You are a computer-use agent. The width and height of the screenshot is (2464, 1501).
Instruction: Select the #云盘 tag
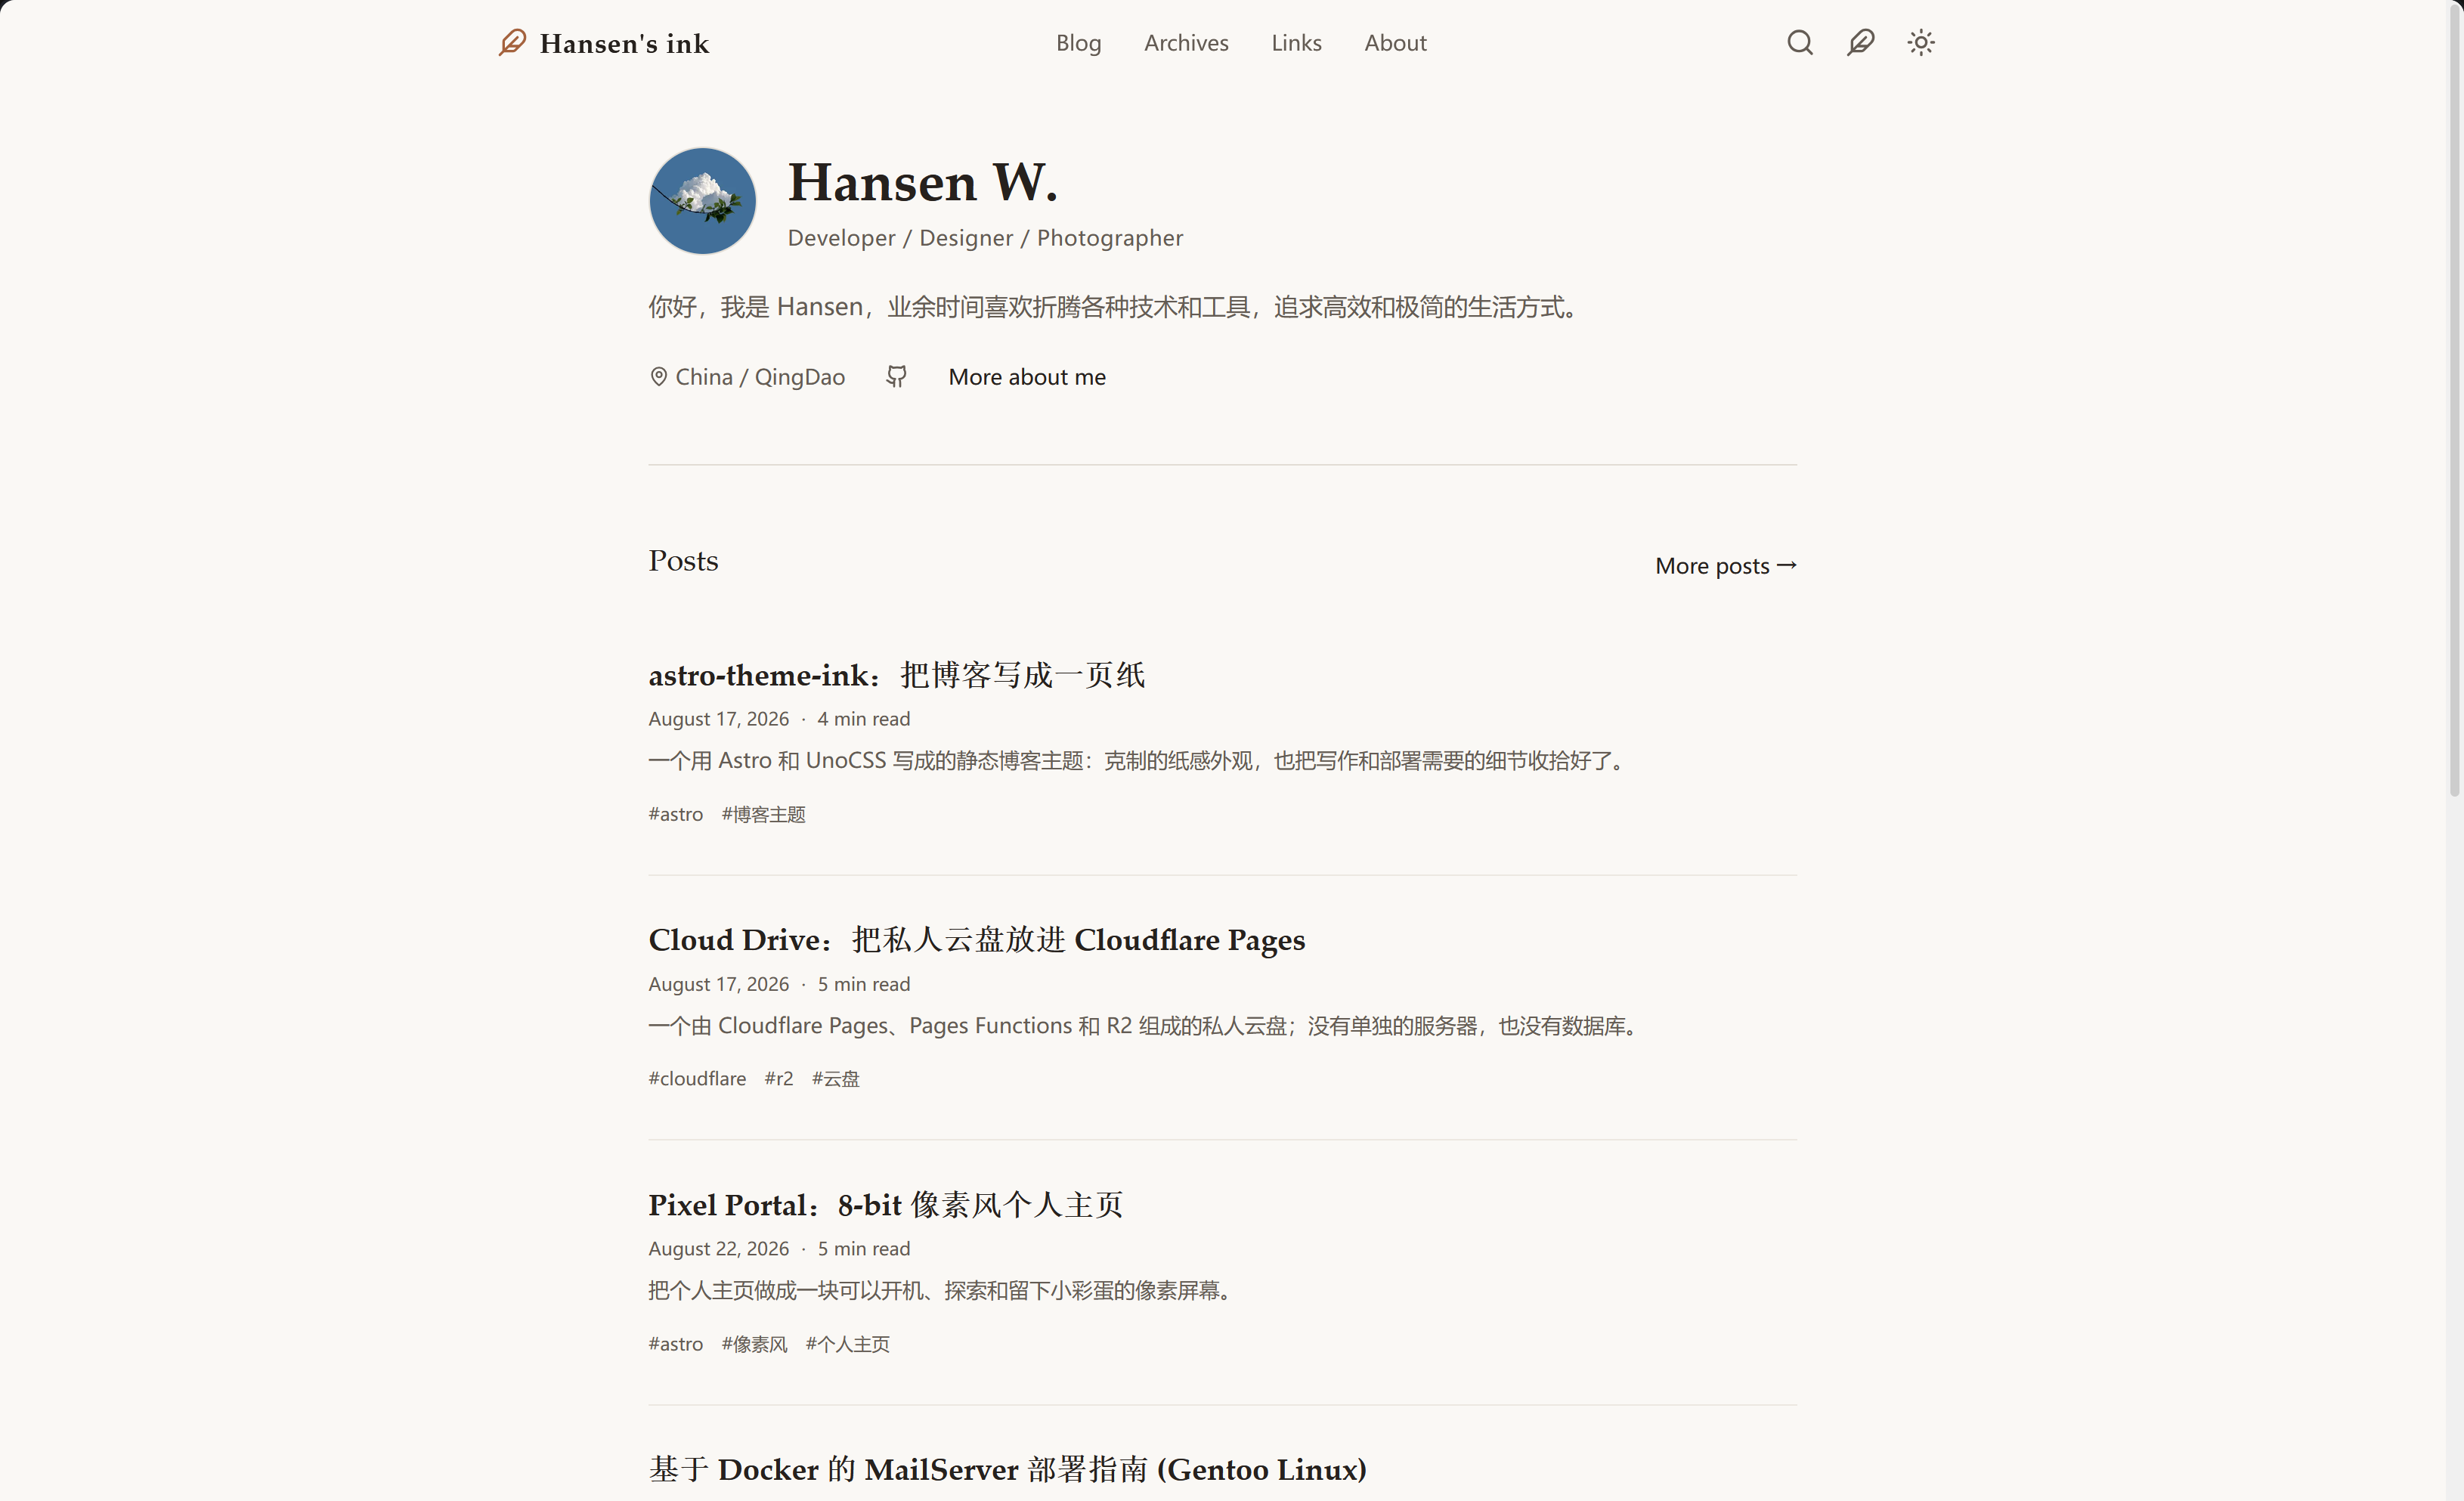(x=836, y=1079)
